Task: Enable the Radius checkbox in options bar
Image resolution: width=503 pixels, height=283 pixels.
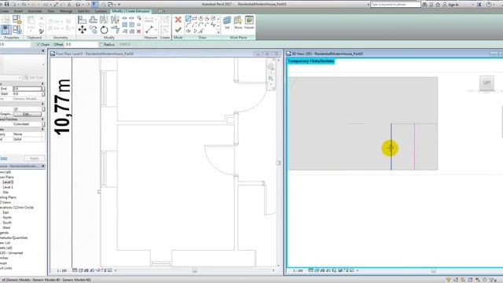Action: 101,45
